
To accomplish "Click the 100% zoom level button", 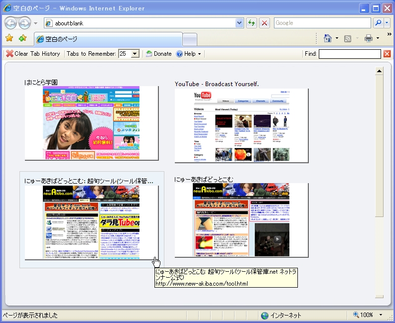I will pyautogui.click(x=363, y=315).
